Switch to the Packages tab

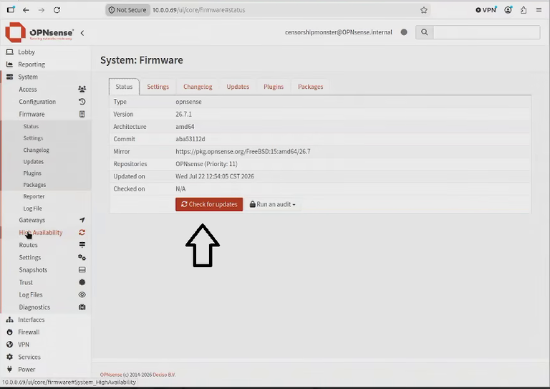click(310, 87)
